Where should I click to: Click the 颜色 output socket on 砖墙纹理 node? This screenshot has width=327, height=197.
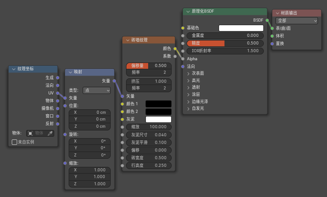click(175, 49)
